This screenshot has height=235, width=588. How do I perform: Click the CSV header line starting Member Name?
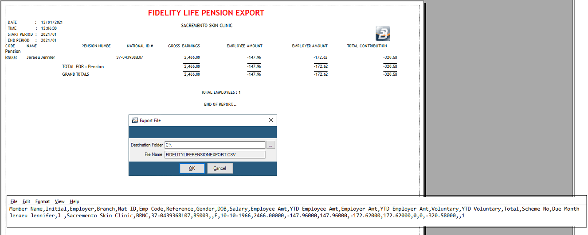click(x=294, y=209)
